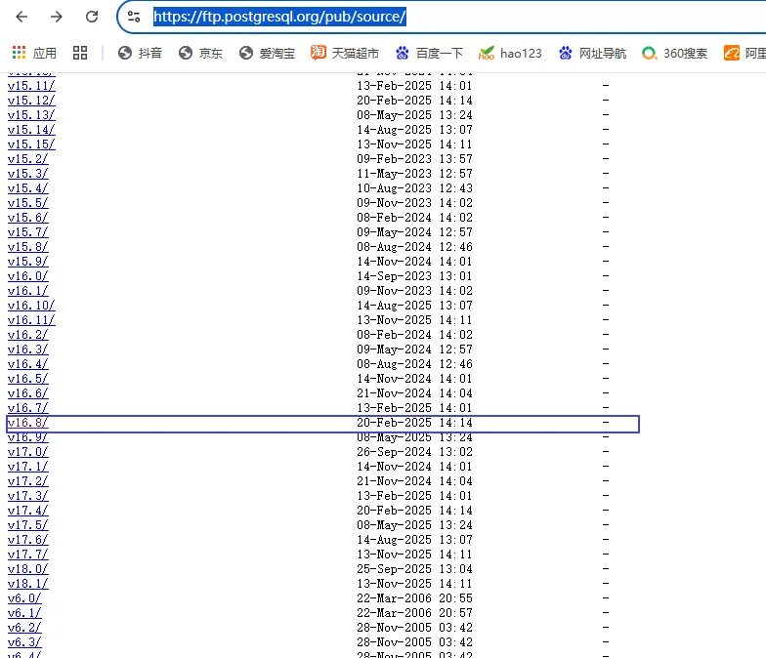Open the v15.8/ directory link
The height and width of the screenshot is (658, 766).
pos(27,247)
